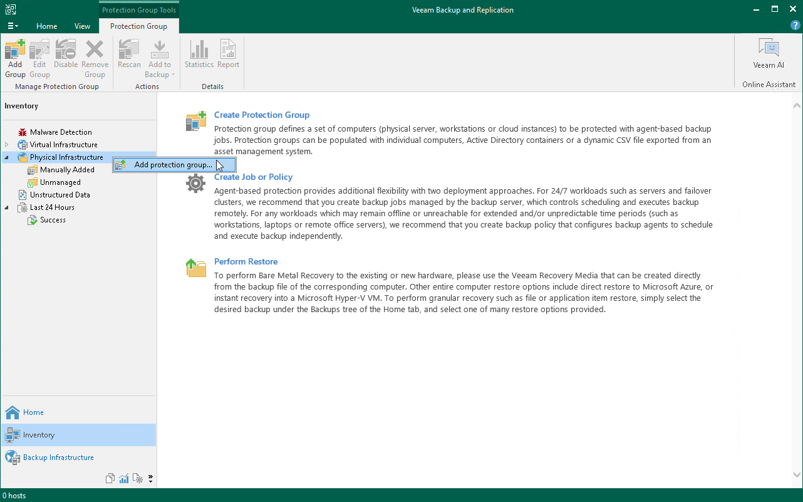The width and height of the screenshot is (803, 502).
Task: Select Malware Detection in the inventory tree
Action: click(61, 132)
